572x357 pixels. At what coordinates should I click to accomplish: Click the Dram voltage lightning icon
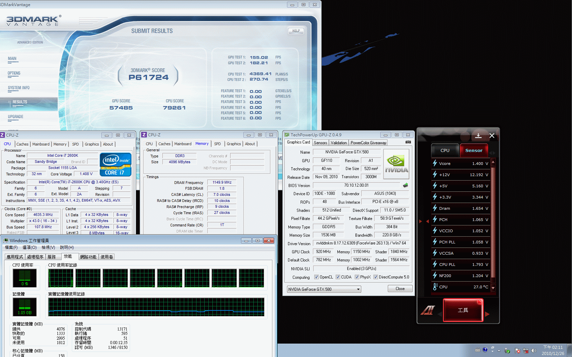click(435, 208)
